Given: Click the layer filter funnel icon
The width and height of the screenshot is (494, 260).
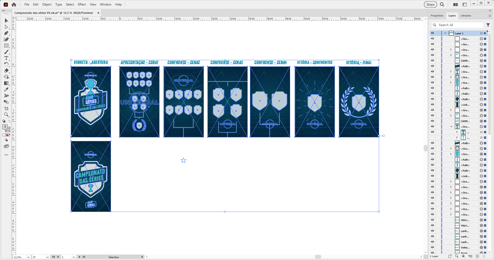Looking at the screenshot, I should [488, 25].
